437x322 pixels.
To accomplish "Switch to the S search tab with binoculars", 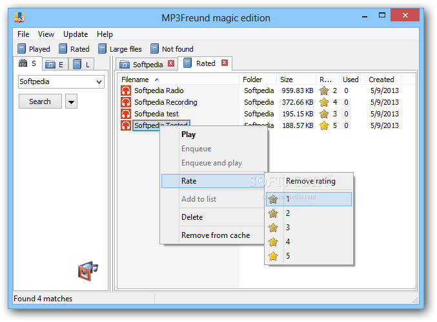I will (28, 63).
